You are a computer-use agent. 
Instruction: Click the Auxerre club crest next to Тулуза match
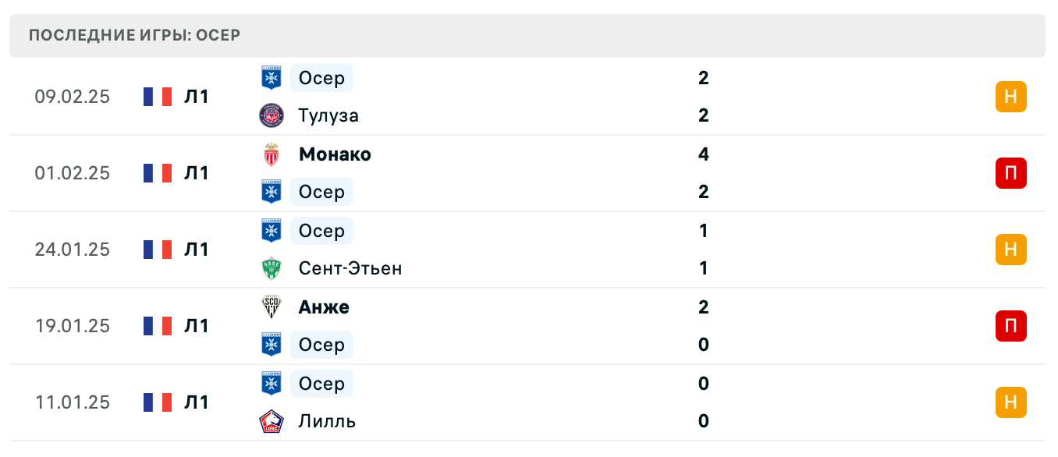[270, 78]
